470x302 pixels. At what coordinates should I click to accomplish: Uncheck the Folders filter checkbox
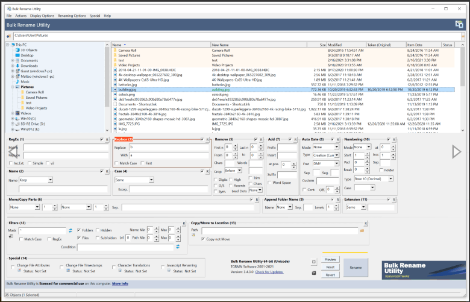(x=79, y=230)
